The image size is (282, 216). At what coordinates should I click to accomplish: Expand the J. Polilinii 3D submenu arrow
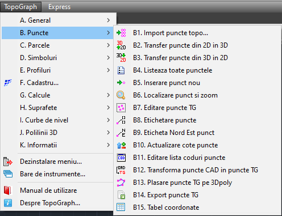pos(109,133)
